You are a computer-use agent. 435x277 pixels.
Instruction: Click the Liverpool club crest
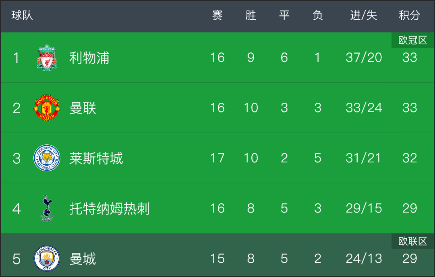(47, 58)
